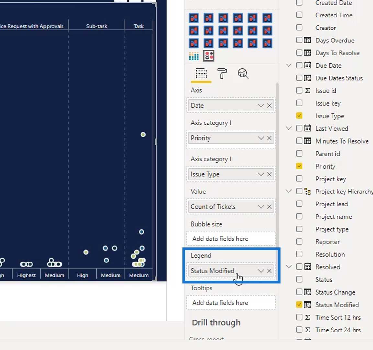Screen dimensions: 373x350
Task: Uncheck the Issue Type field checkbox
Action: (x=299, y=116)
